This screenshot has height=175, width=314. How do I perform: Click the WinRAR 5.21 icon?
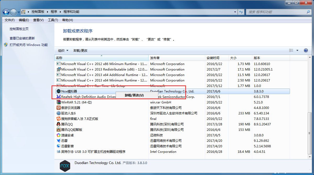(59, 102)
